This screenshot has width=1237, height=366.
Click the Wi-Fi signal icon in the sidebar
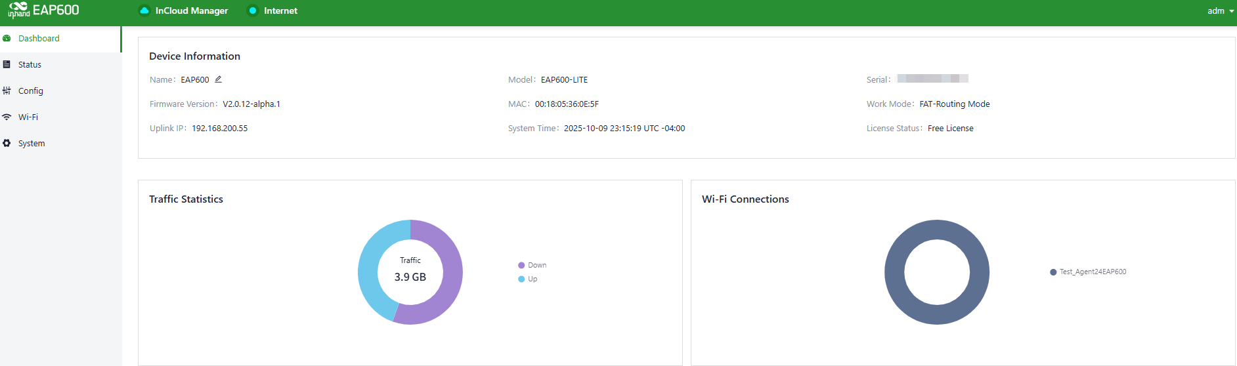point(7,117)
